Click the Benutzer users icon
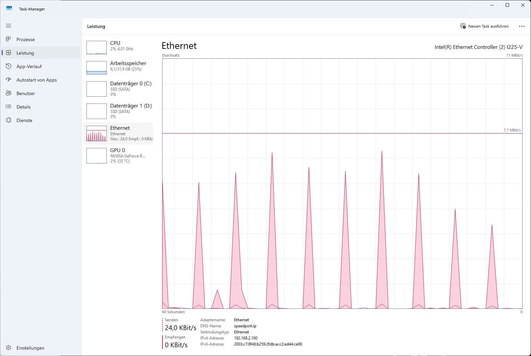Screen dimensions: 531x356 pyautogui.click(x=8, y=93)
